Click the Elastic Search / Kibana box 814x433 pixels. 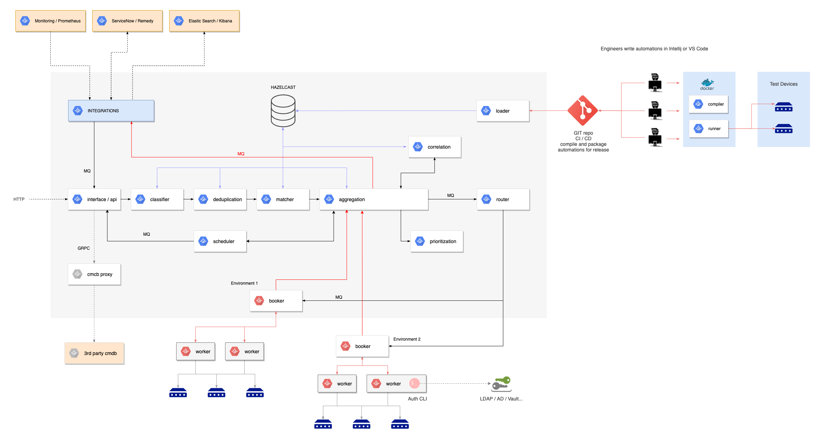pyautogui.click(x=204, y=21)
